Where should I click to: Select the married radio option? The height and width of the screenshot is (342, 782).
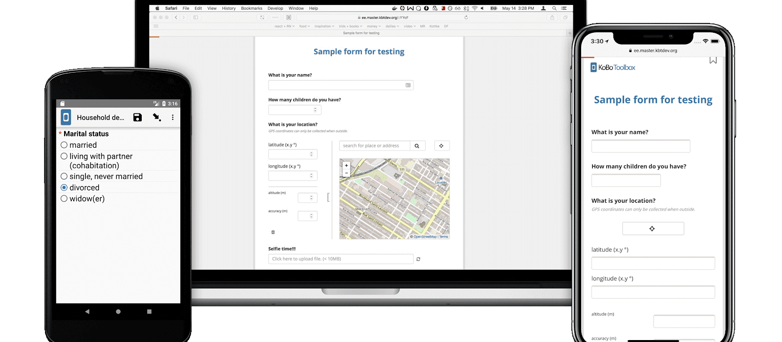(64, 145)
